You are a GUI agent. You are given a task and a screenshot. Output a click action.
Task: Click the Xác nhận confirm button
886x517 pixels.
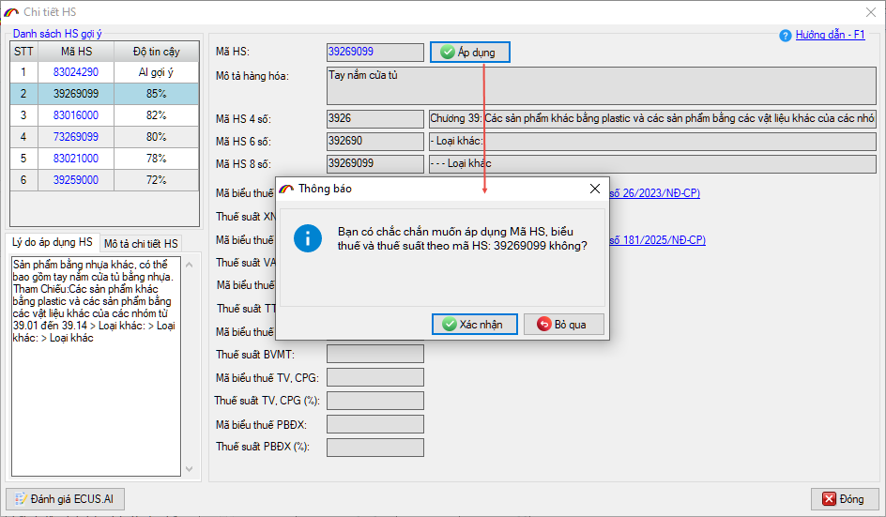[473, 324]
